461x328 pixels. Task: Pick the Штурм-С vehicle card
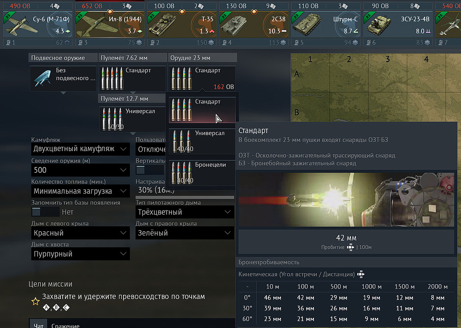click(326, 24)
